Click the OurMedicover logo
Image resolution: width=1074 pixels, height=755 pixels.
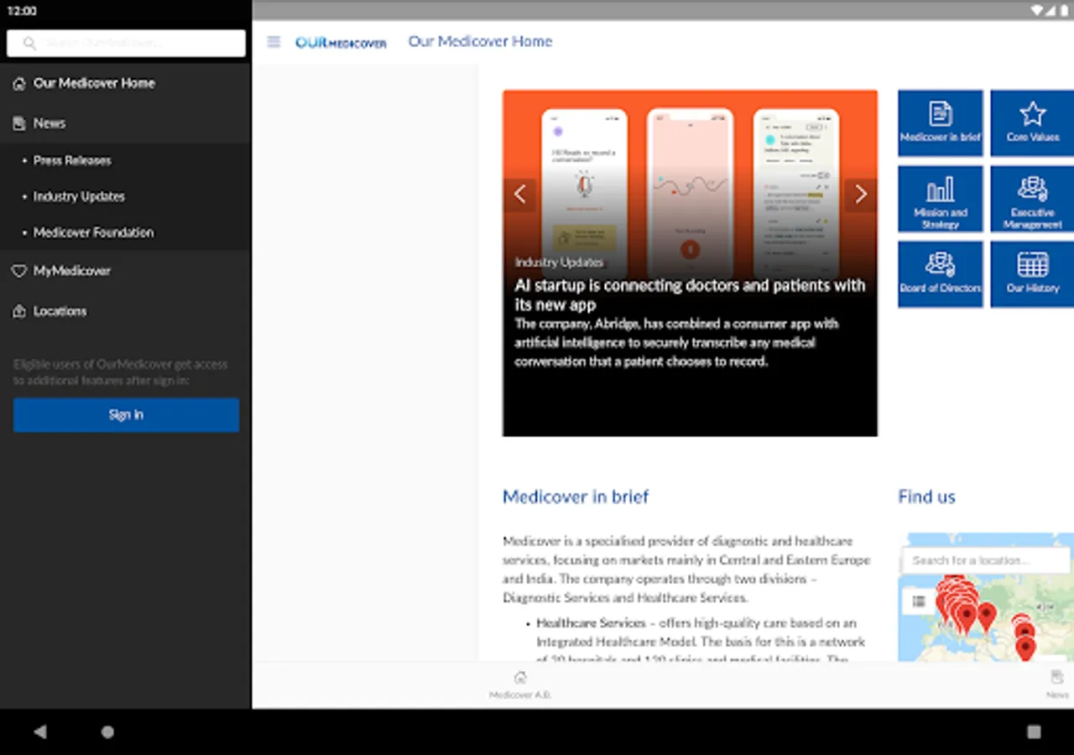tap(341, 42)
